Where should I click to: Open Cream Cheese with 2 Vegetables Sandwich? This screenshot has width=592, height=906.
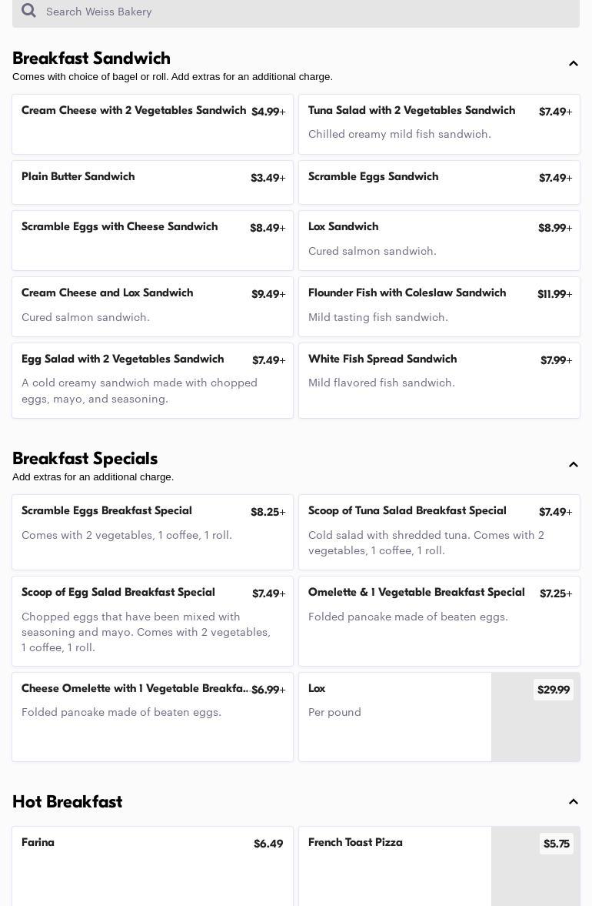[152, 124]
